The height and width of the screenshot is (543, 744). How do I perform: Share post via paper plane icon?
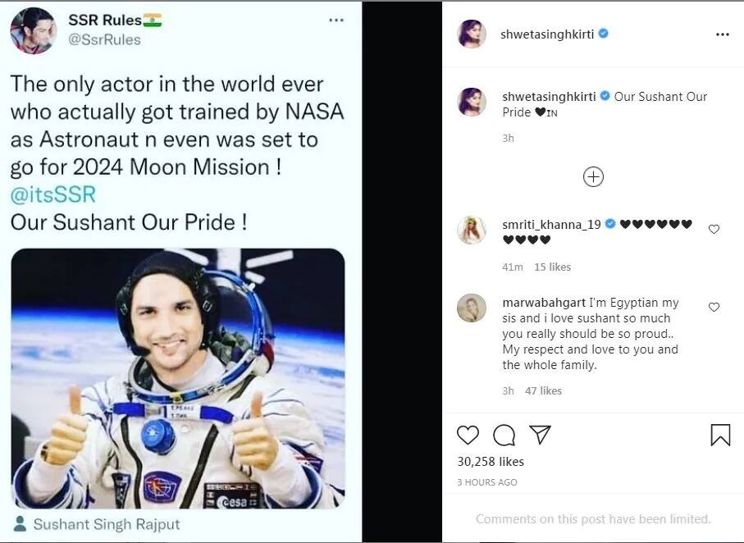tap(540, 435)
